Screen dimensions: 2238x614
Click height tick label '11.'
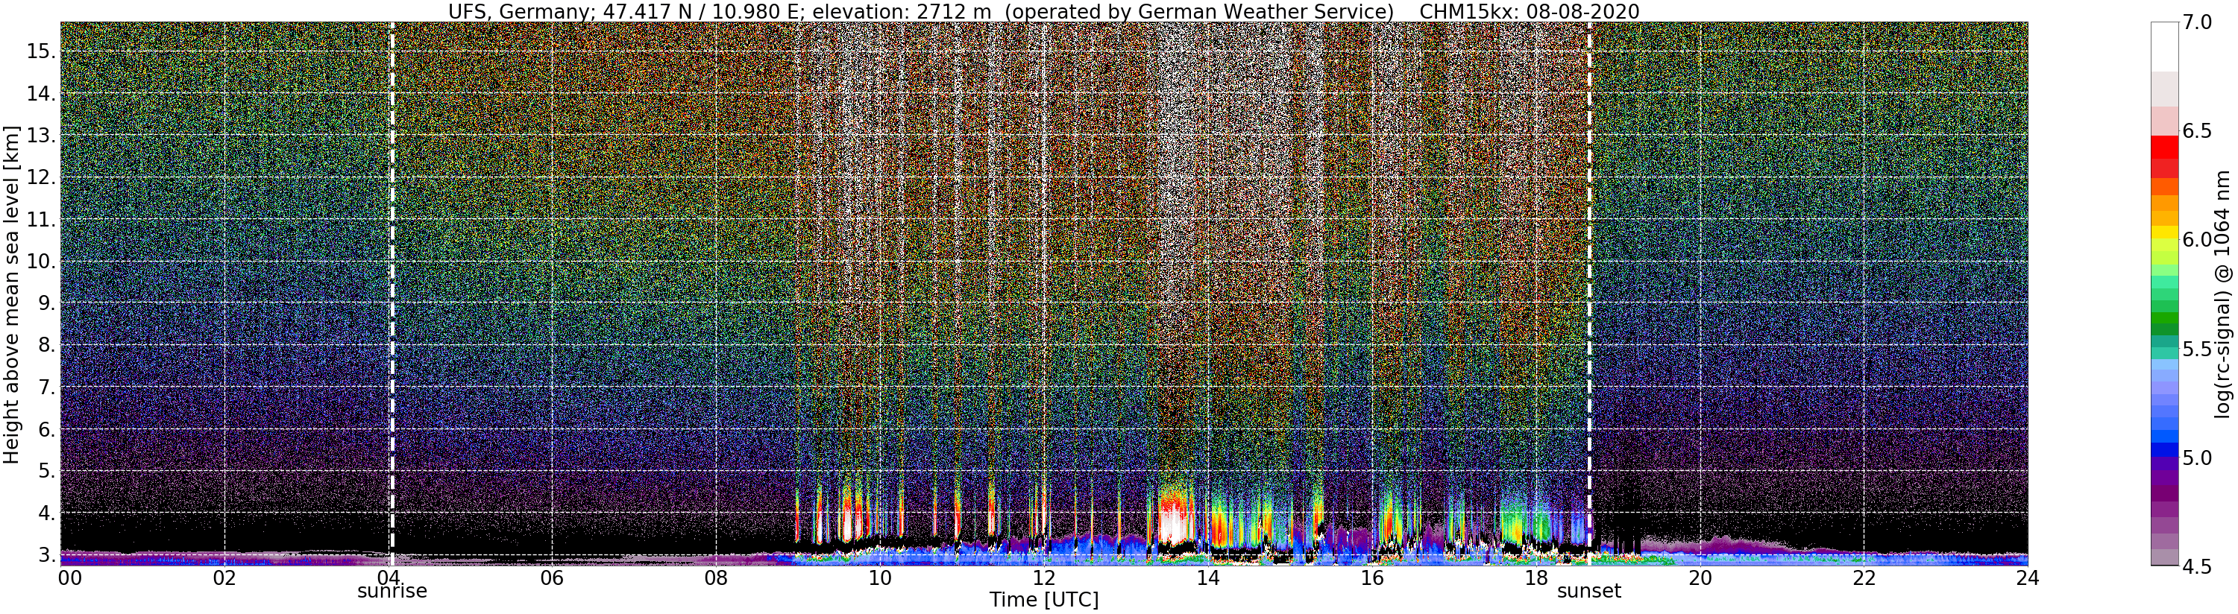point(40,220)
